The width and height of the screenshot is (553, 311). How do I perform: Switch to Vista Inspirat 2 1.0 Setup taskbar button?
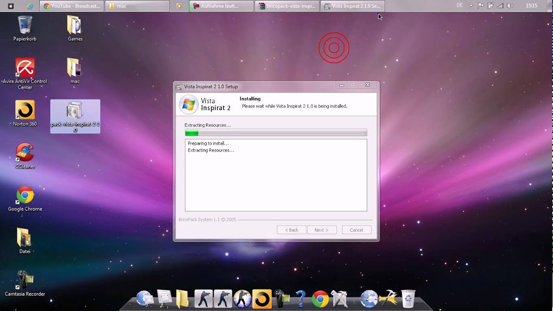[x=353, y=6]
